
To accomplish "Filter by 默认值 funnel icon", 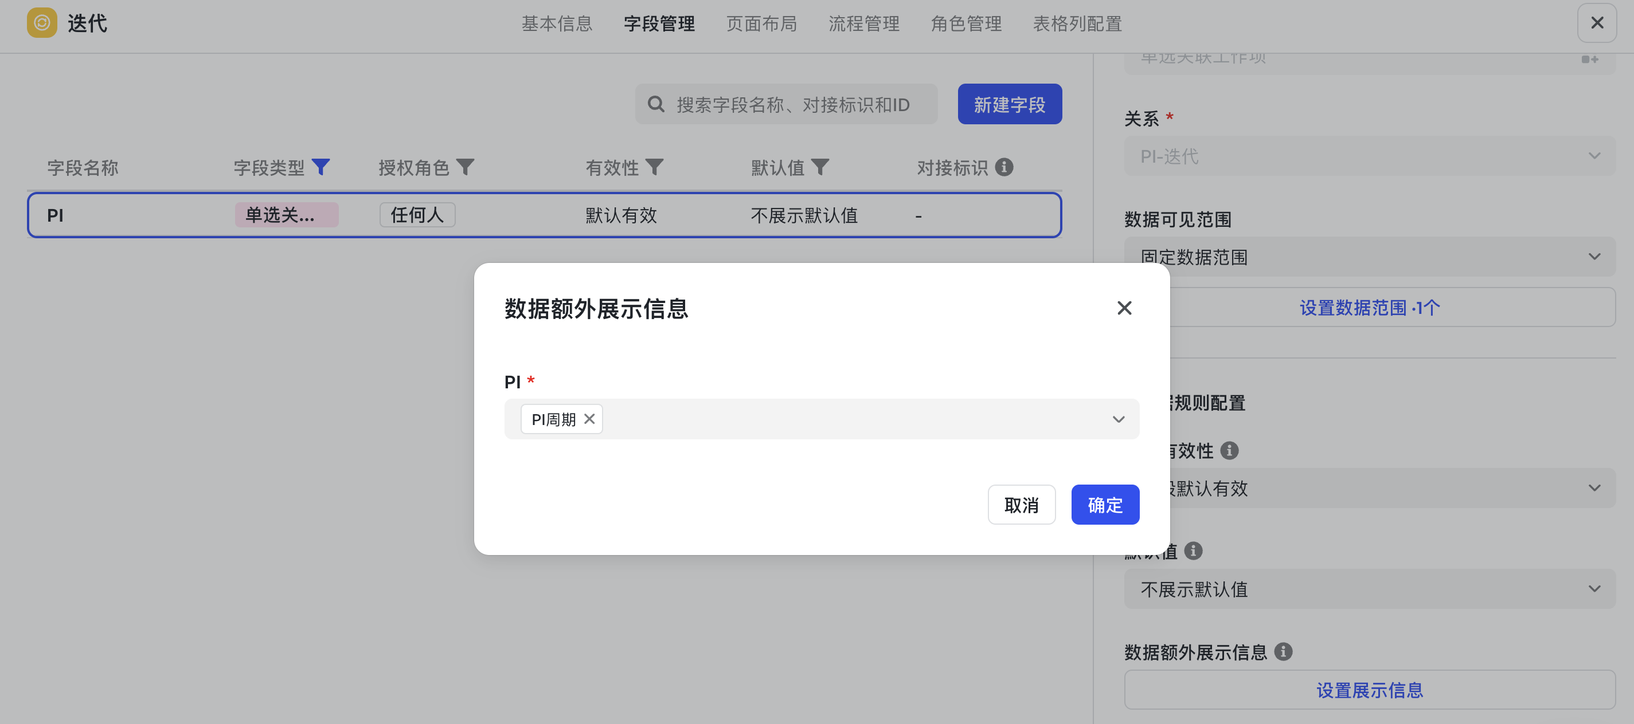I will pyautogui.click(x=819, y=167).
